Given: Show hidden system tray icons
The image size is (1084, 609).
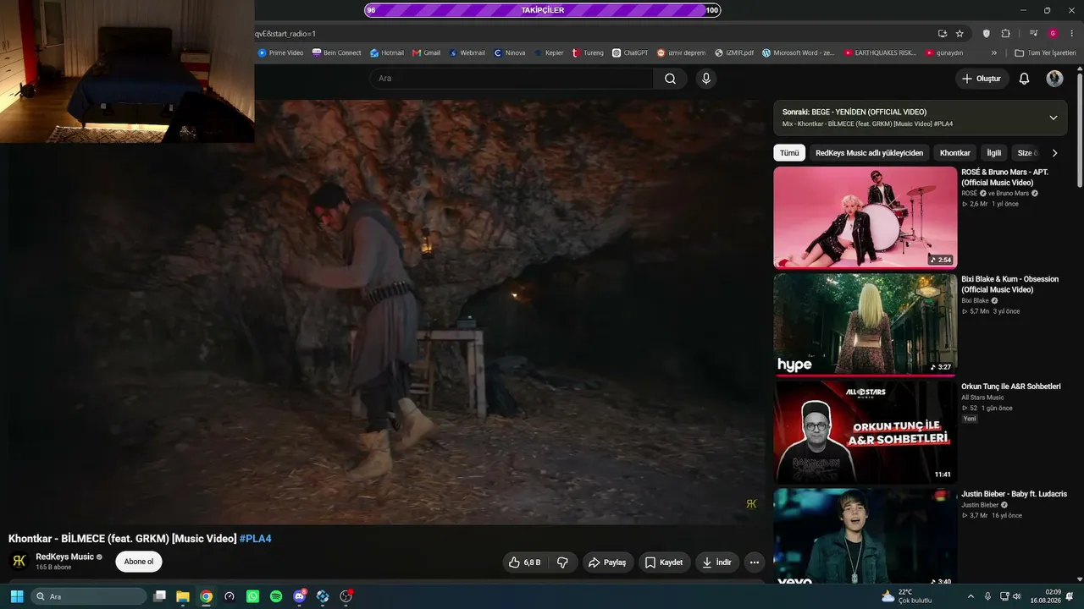Looking at the screenshot, I should pyautogui.click(x=971, y=596).
